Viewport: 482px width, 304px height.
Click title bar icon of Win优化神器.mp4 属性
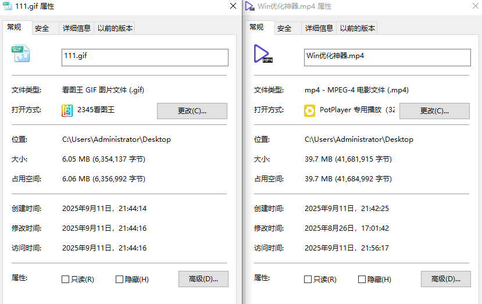(x=249, y=6)
